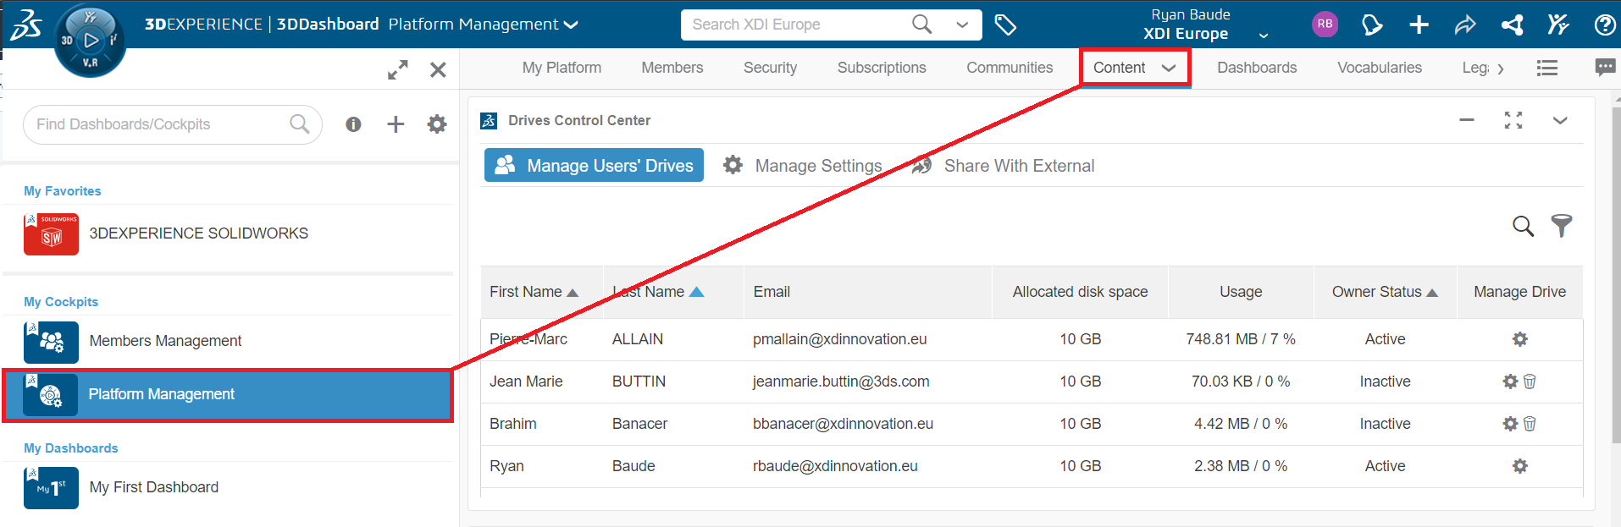Viewport: 1621px width, 527px height.
Task: Click the tag icon beside the search box
Action: coord(1004,25)
